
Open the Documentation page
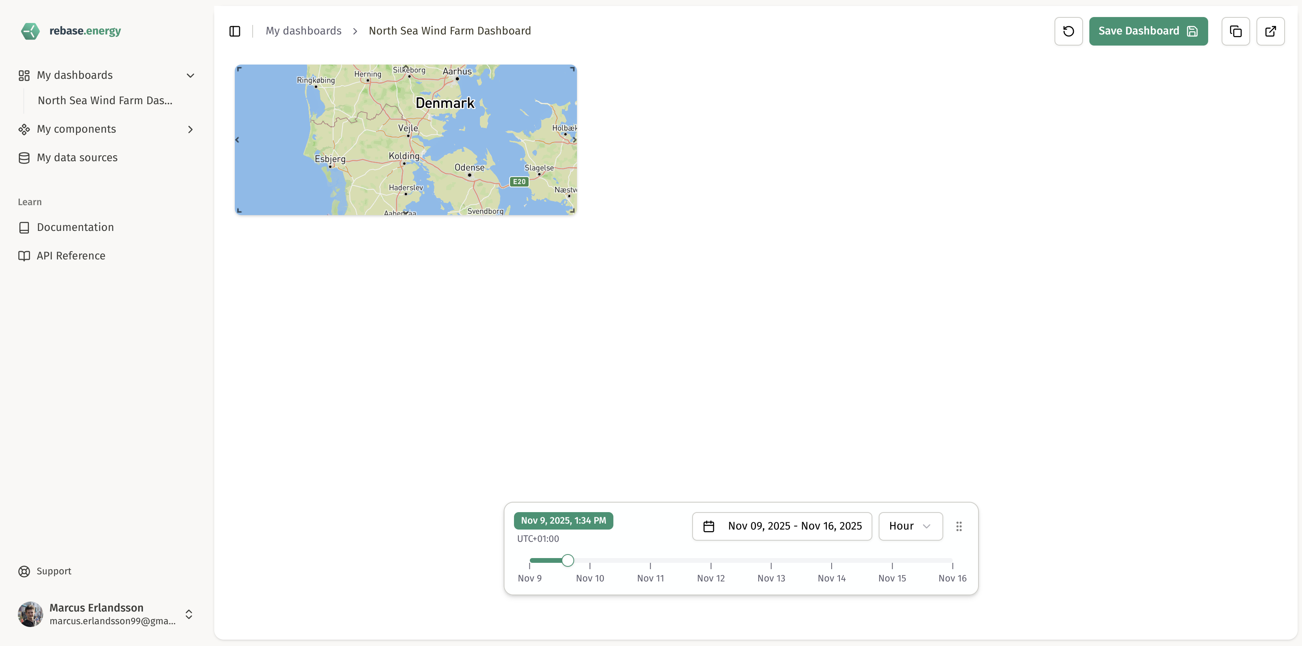pyautogui.click(x=75, y=227)
